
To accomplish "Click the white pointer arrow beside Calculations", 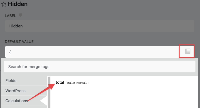I will point(44,101).
